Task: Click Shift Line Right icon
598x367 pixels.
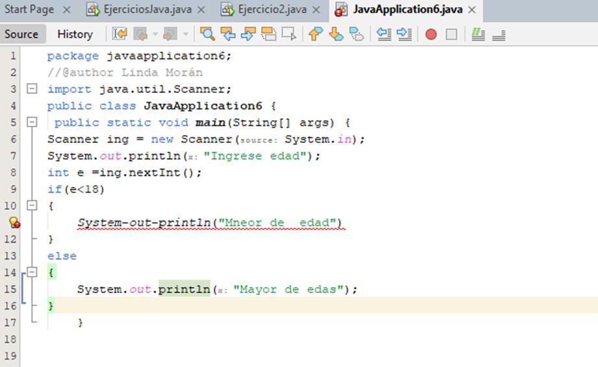Action: point(405,34)
